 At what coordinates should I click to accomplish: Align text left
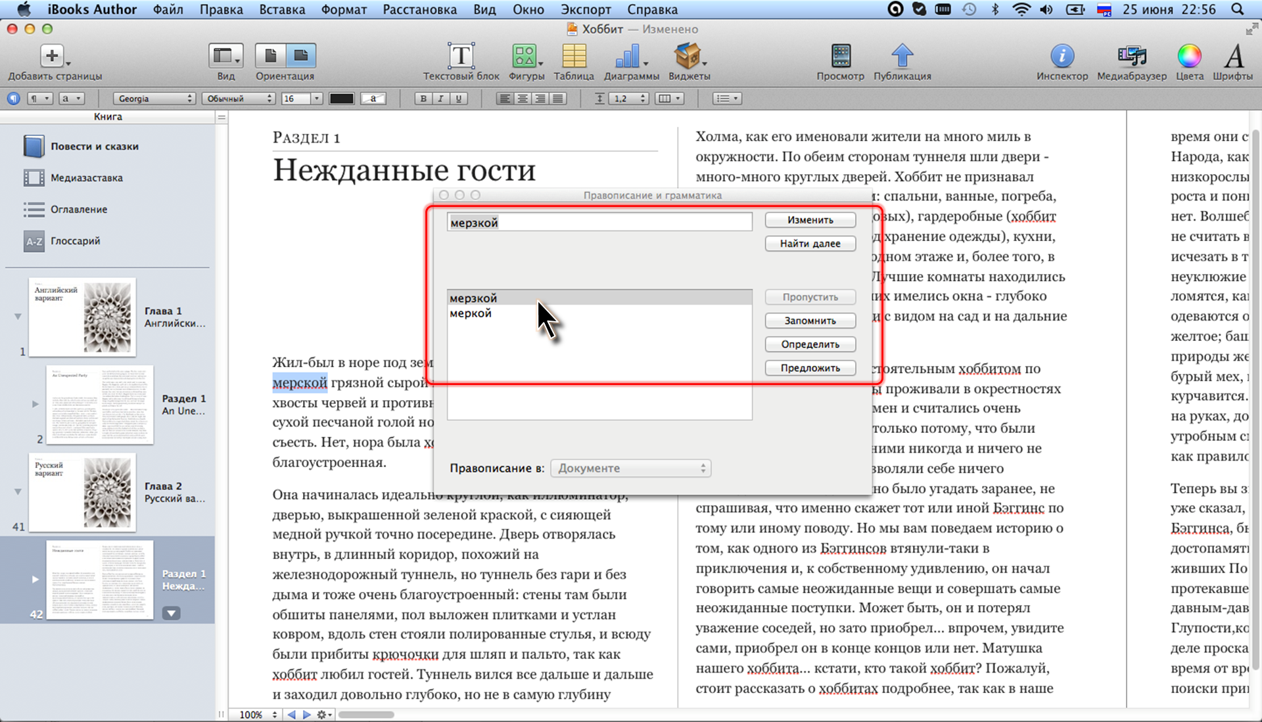pyautogui.click(x=505, y=99)
